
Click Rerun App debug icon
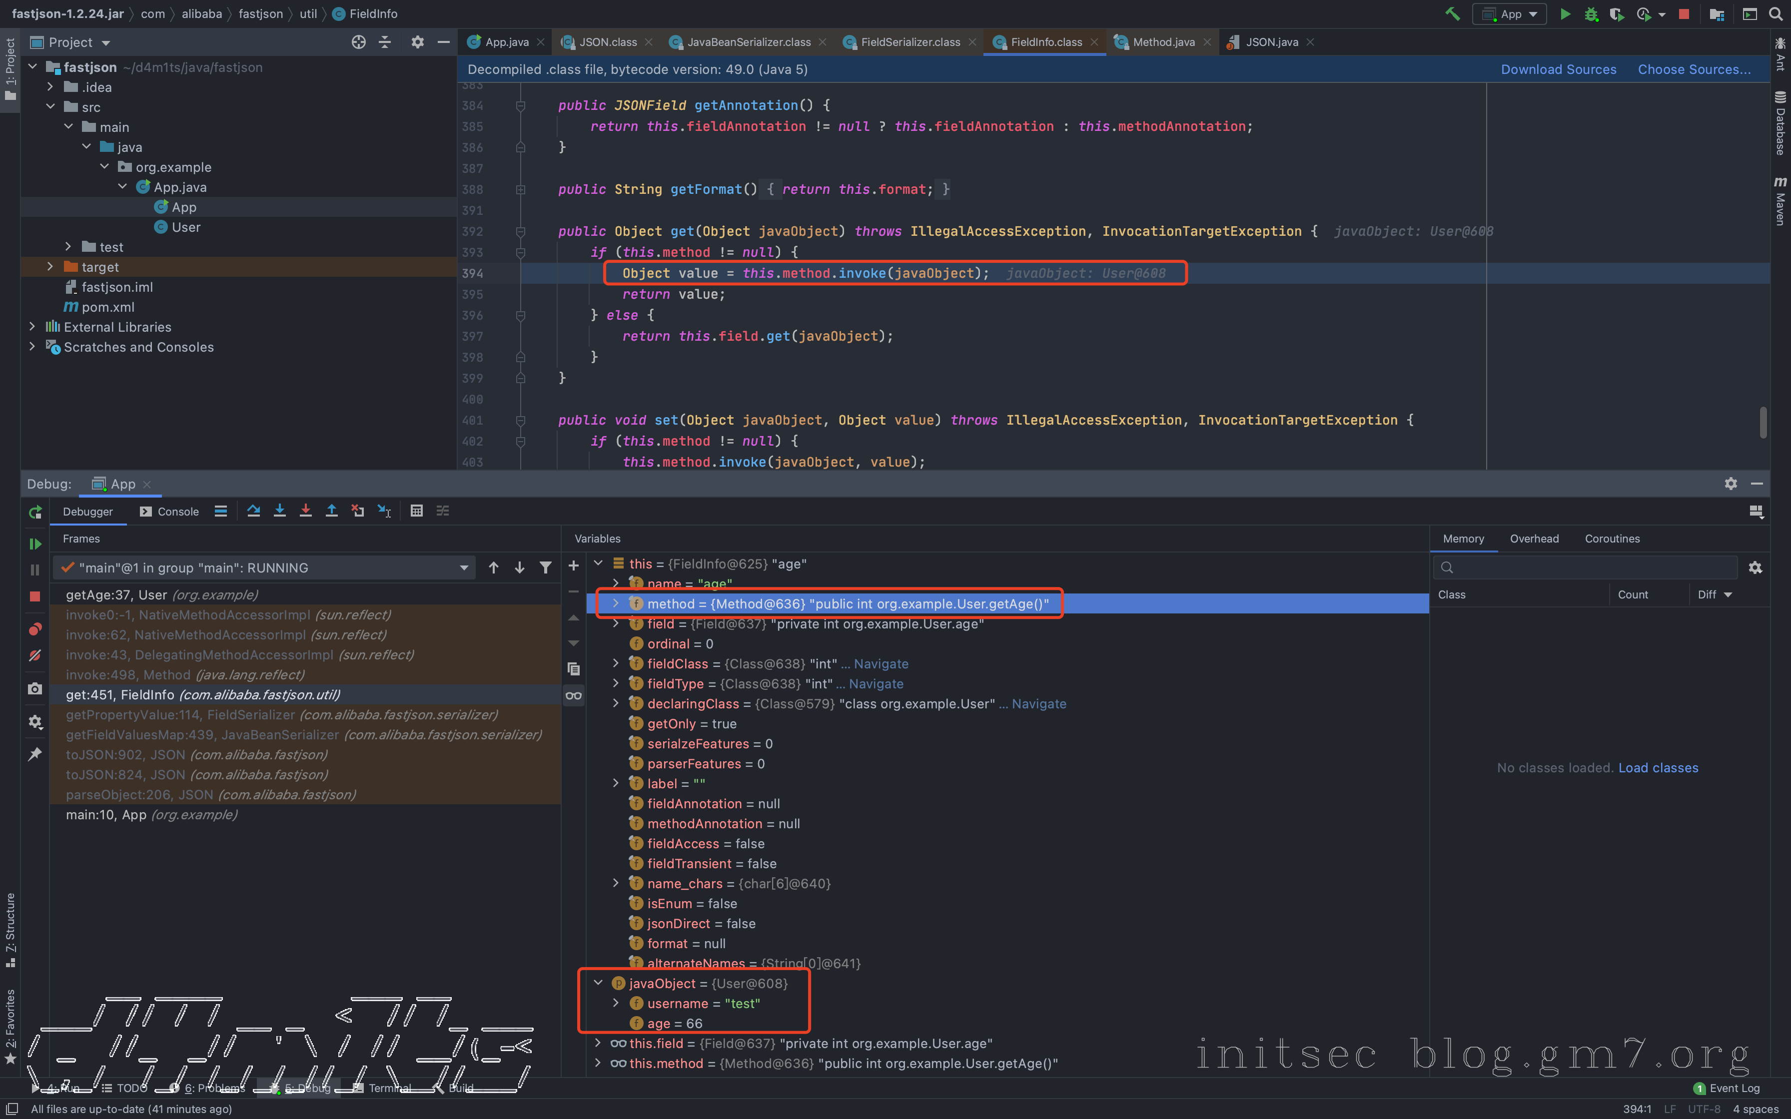click(x=35, y=512)
